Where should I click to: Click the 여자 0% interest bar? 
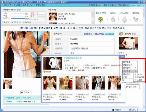point(18,16)
